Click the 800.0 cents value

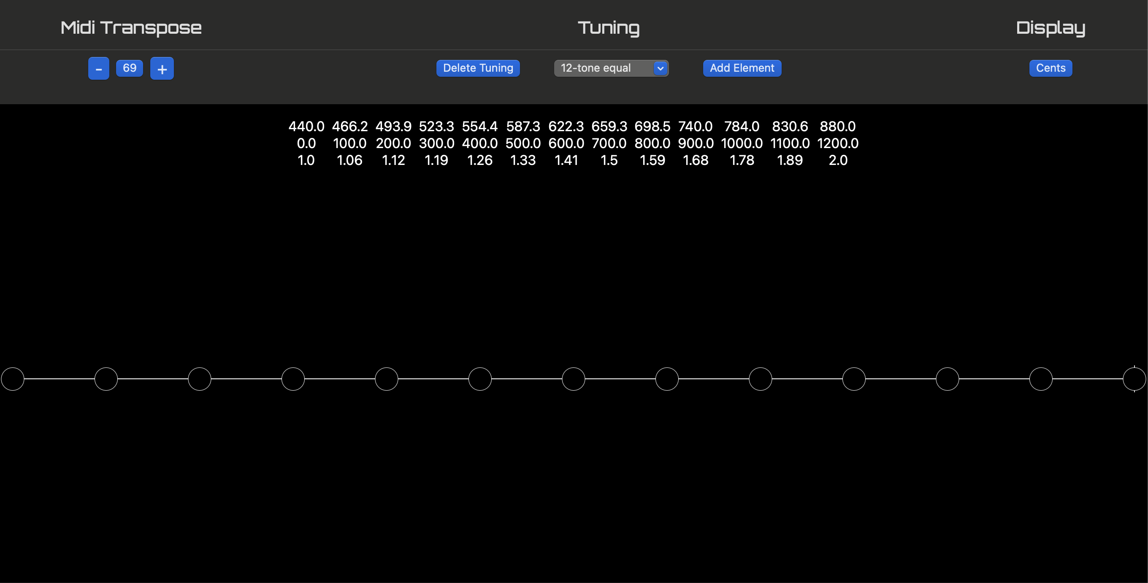pyautogui.click(x=653, y=143)
